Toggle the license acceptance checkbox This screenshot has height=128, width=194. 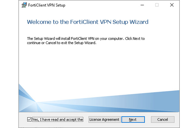29,119
